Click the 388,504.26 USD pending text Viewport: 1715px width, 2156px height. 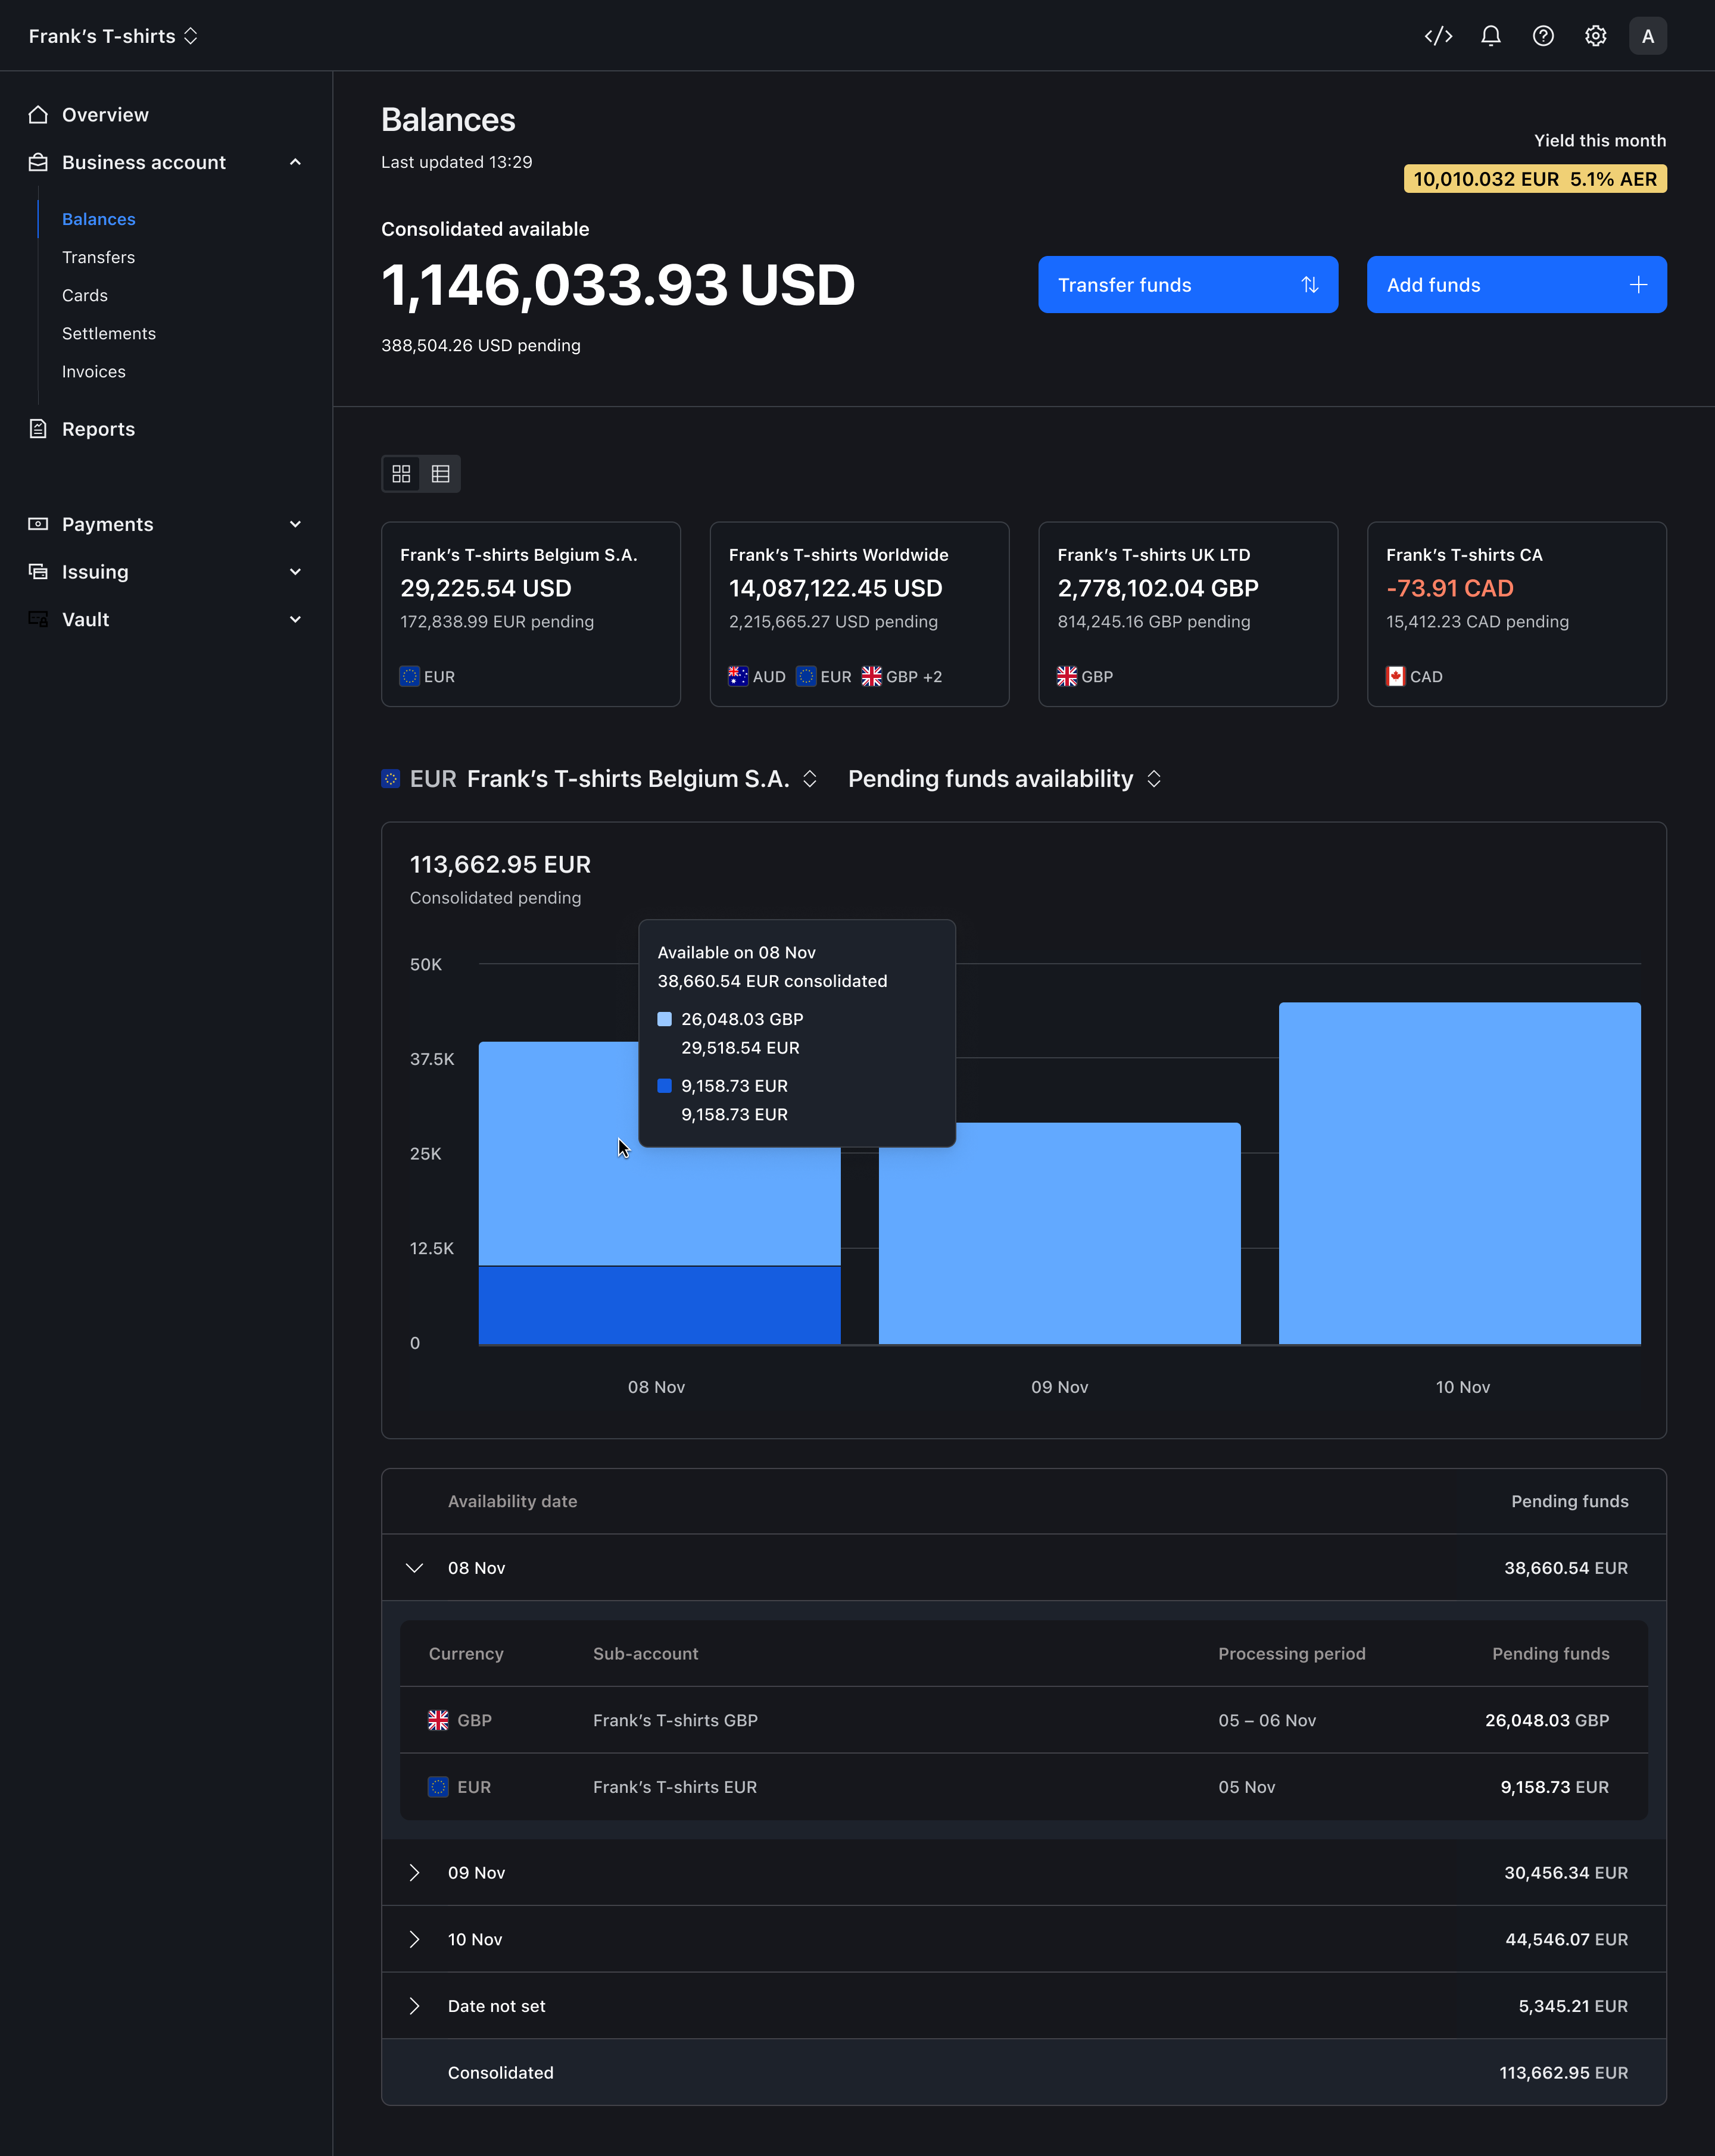(481, 345)
